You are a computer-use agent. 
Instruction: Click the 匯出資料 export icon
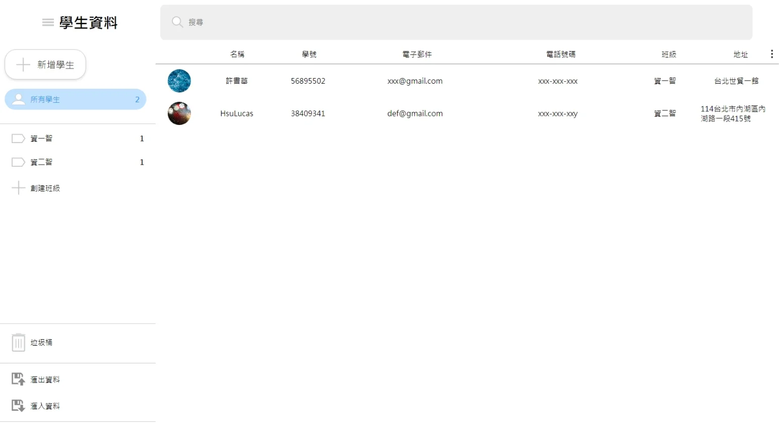coord(18,379)
